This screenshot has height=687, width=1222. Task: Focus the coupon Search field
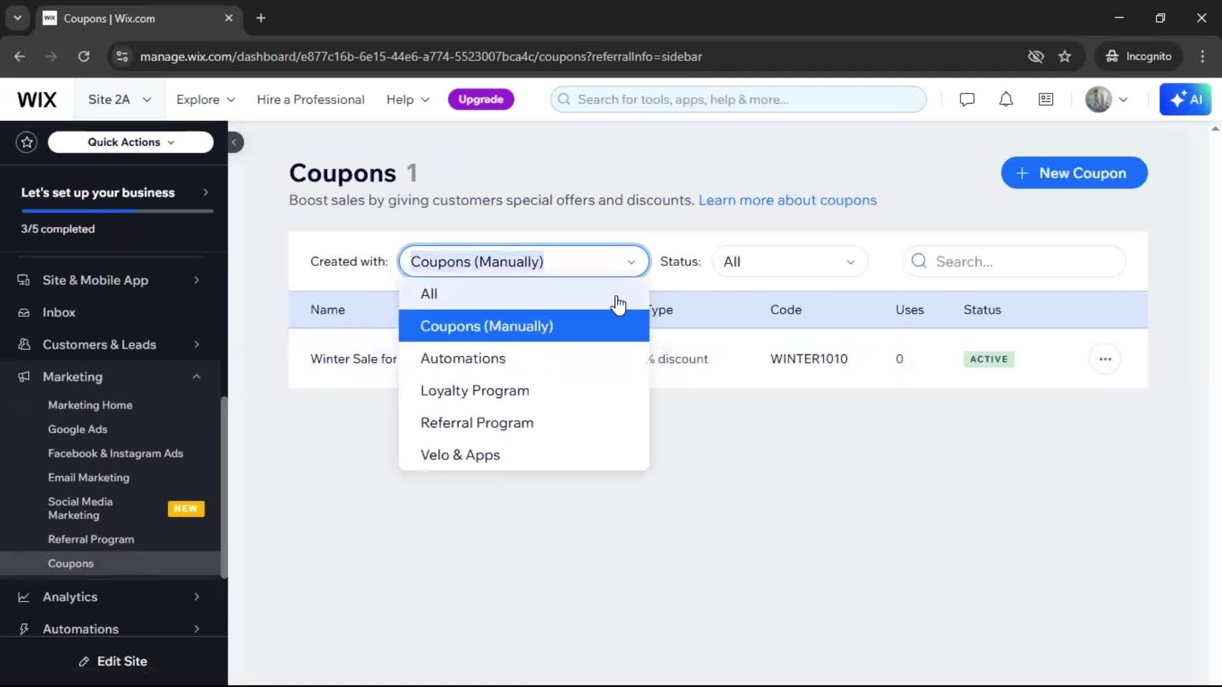[1015, 261]
